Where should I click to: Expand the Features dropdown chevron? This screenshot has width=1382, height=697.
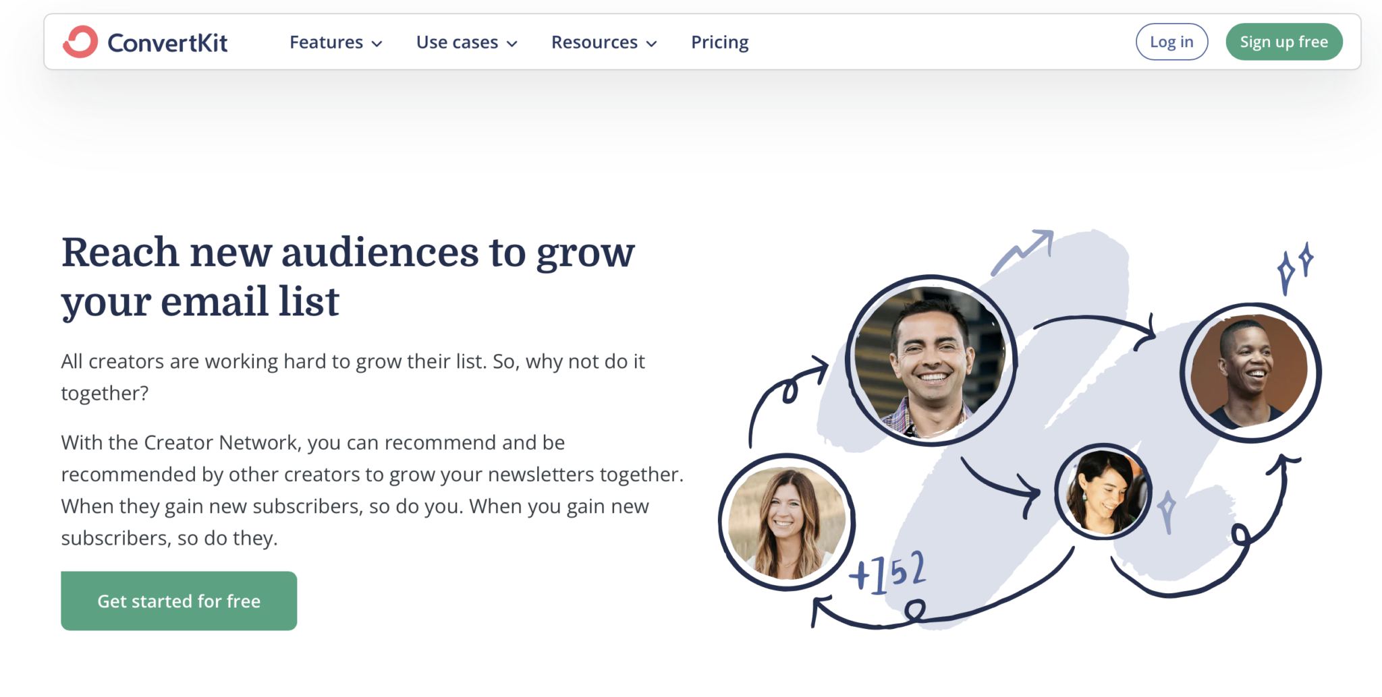(x=377, y=44)
